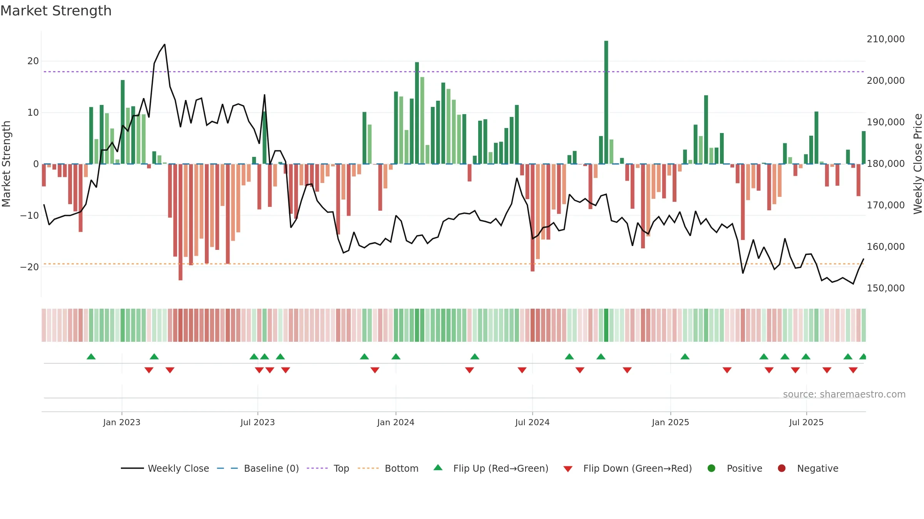
Task: Click the Weekly Close legend entry
Action: [x=165, y=468]
